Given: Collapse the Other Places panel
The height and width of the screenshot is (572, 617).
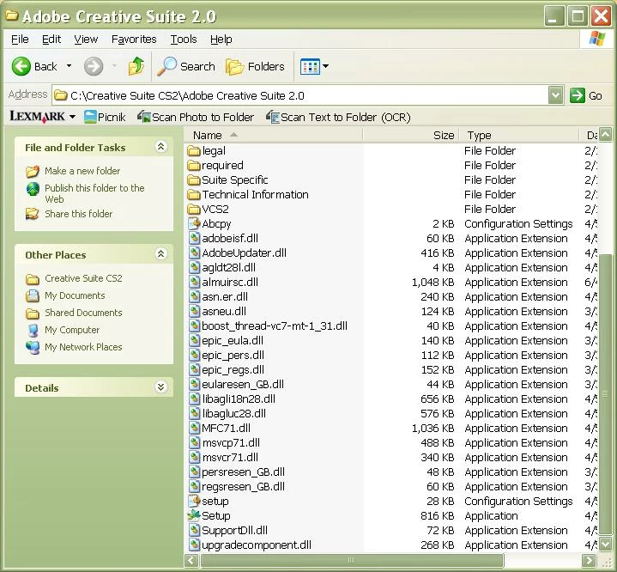Looking at the screenshot, I should 161,254.
